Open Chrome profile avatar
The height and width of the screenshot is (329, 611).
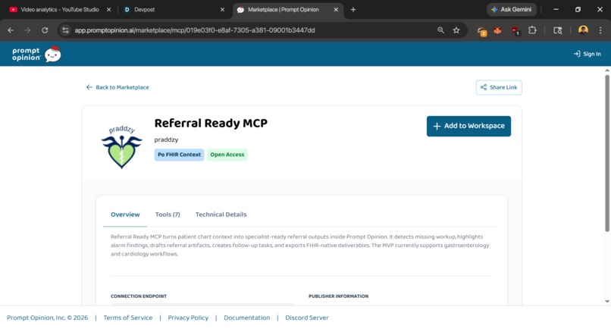[x=584, y=30]
